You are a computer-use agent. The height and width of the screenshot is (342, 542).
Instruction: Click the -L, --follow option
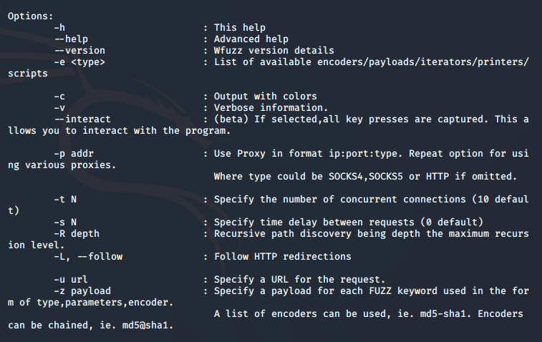[88, 257]
